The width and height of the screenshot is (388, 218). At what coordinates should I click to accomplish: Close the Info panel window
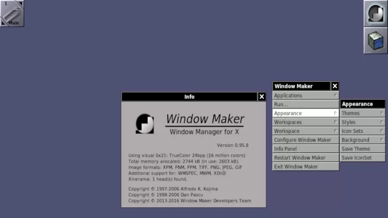[x=262, y=97]
